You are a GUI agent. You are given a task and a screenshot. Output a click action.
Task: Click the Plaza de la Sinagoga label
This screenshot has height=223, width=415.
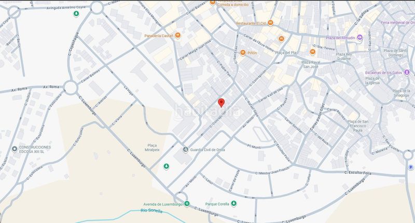[x=402, y=93]
